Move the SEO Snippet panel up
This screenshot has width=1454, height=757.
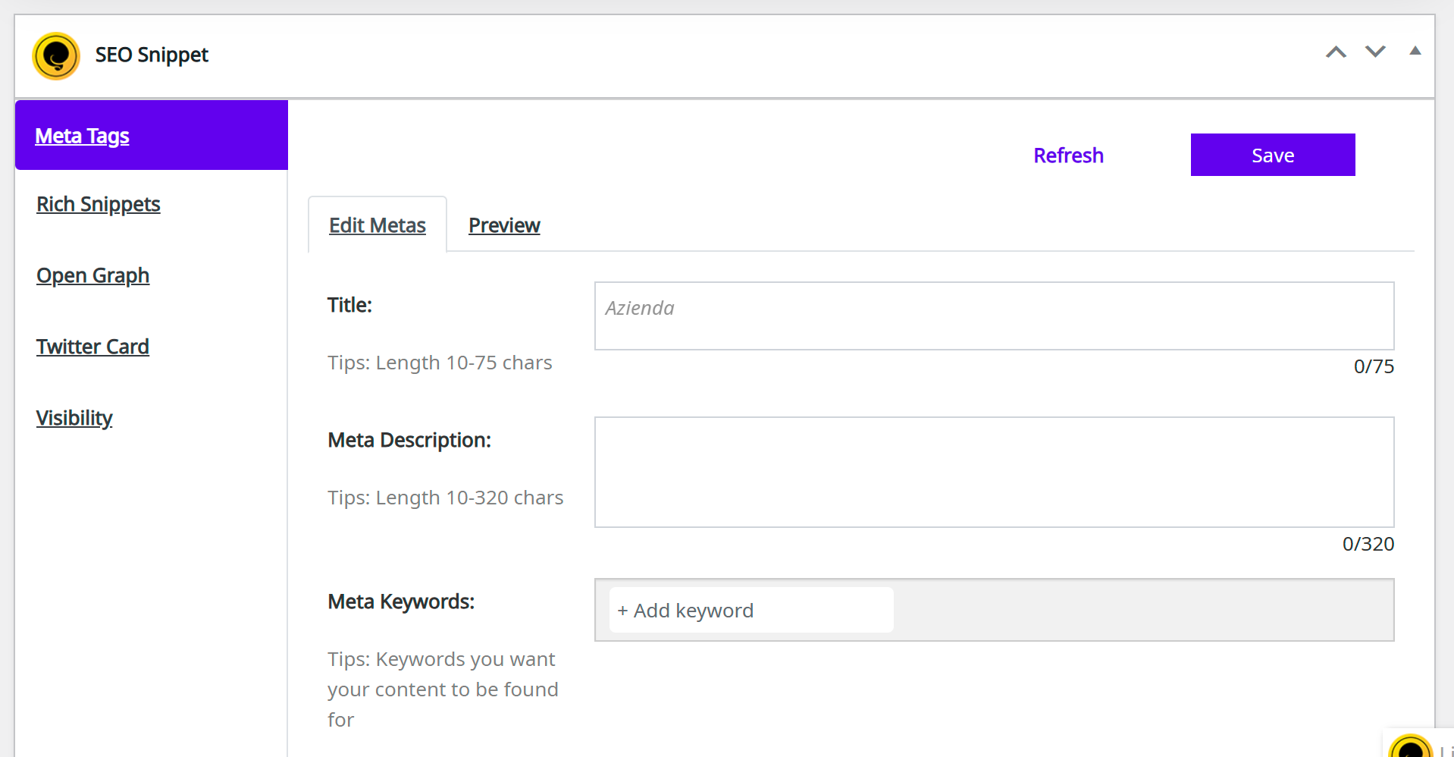click(1336, 52)
